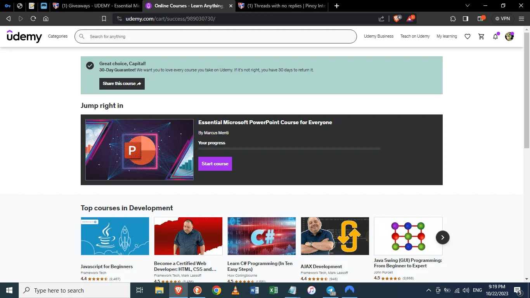Open Essential Microsoft PowerPoint Course title
The image size is (530, 298).
265,123
